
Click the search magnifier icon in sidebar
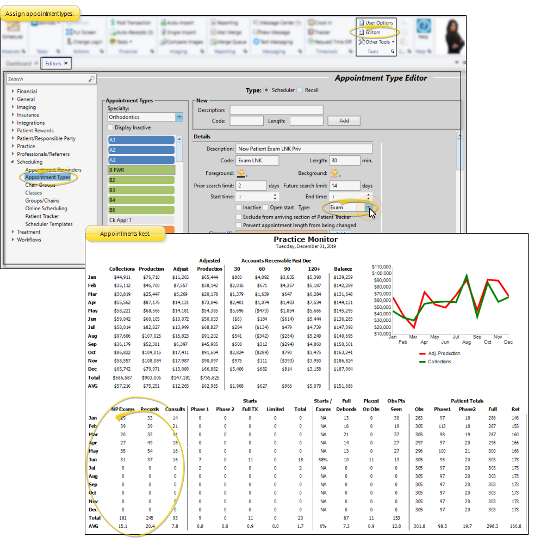click(91, 79)
